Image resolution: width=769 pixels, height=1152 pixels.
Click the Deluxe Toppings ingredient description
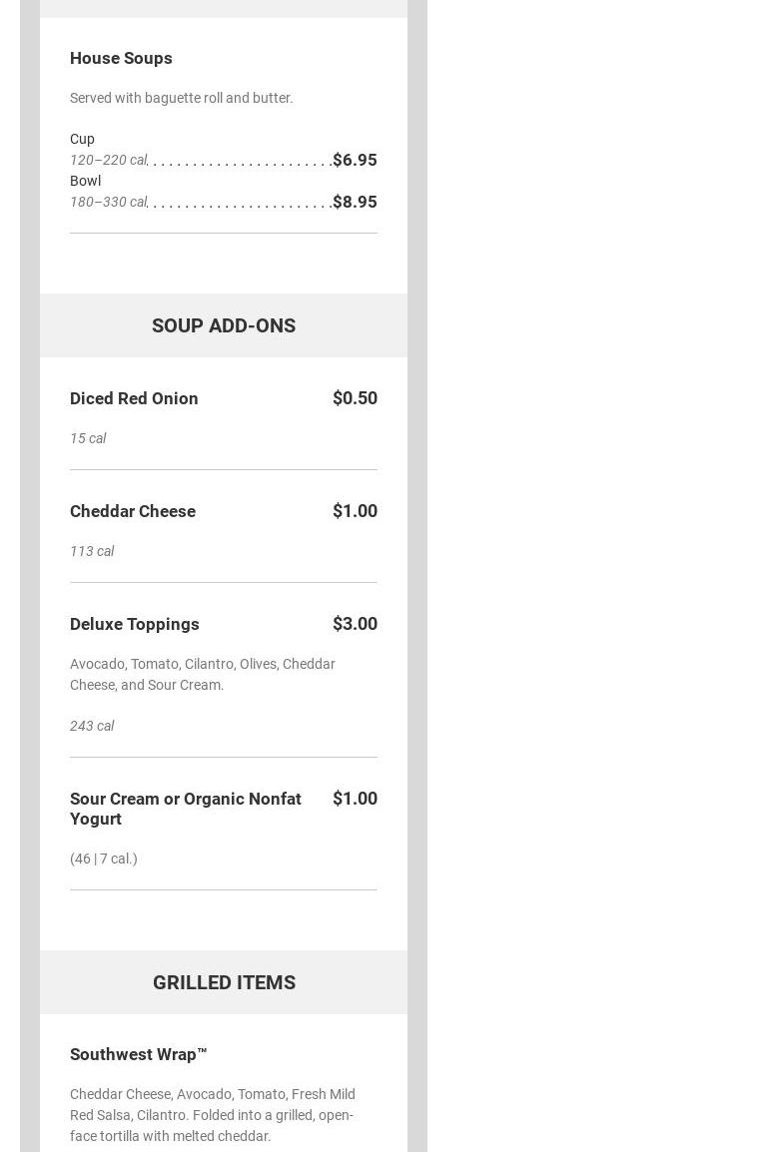(202, 674)
